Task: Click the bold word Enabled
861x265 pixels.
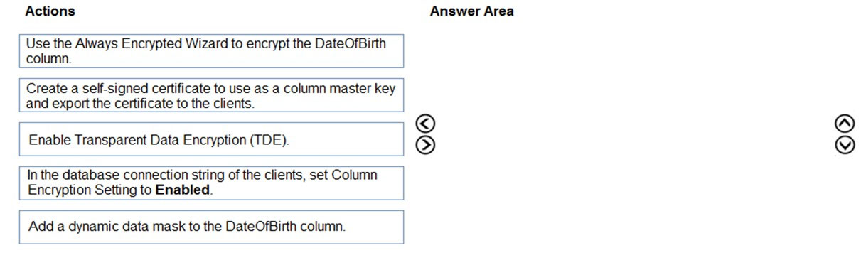Action: tap(183, 190)
